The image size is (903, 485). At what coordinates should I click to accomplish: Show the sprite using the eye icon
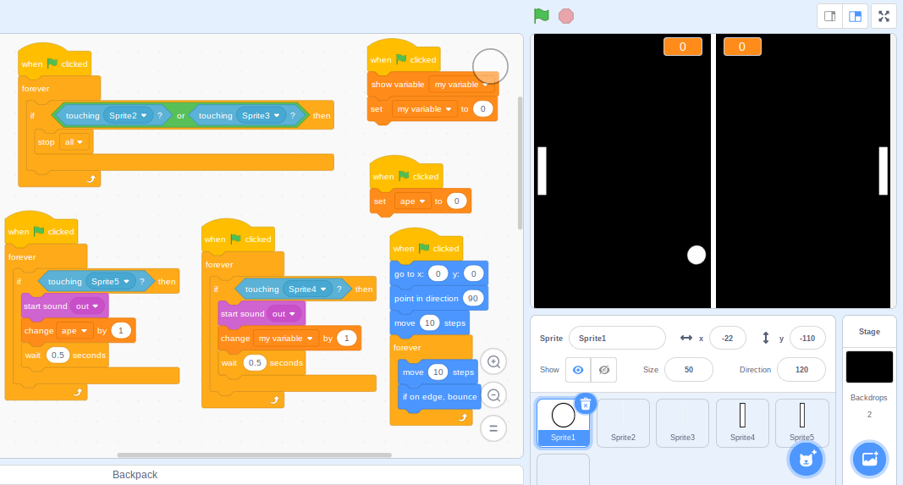[578, 370]
